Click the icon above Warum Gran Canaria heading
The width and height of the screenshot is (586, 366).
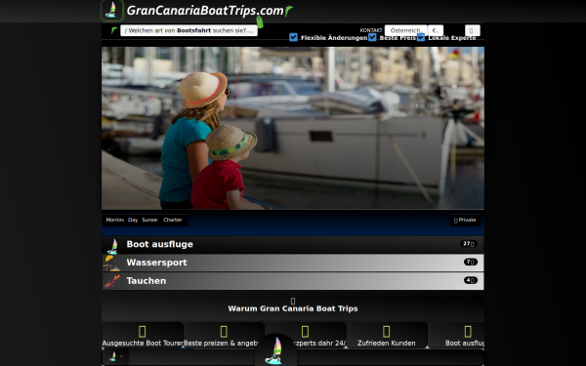coord(293,301)
